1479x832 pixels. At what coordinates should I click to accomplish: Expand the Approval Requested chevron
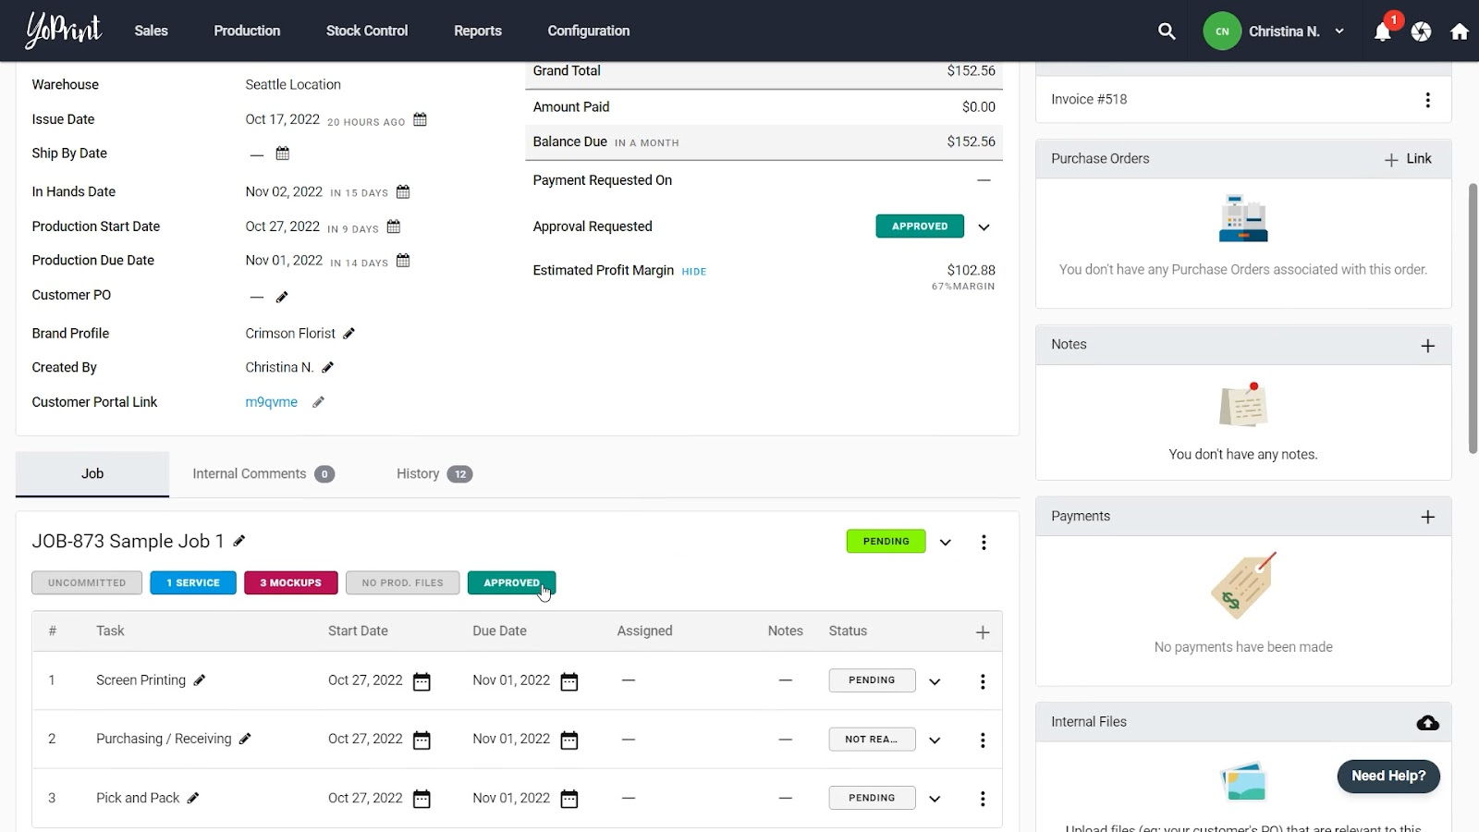coord(984,227)
